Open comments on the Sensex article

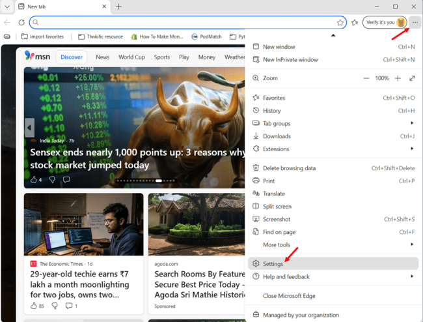[x=66, y=179]
